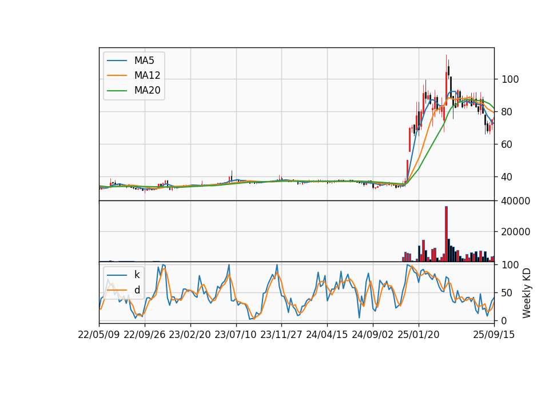Click the price axis label 60
549x394 pixels.
[507, 144]
